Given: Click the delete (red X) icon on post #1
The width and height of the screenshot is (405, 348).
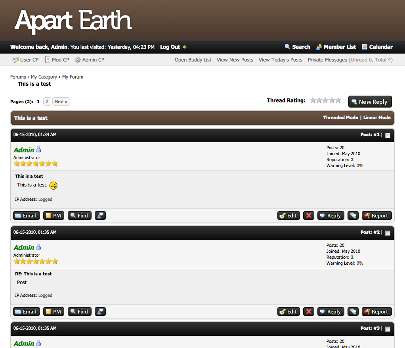Looking at the screenshot, I should 309,215.
